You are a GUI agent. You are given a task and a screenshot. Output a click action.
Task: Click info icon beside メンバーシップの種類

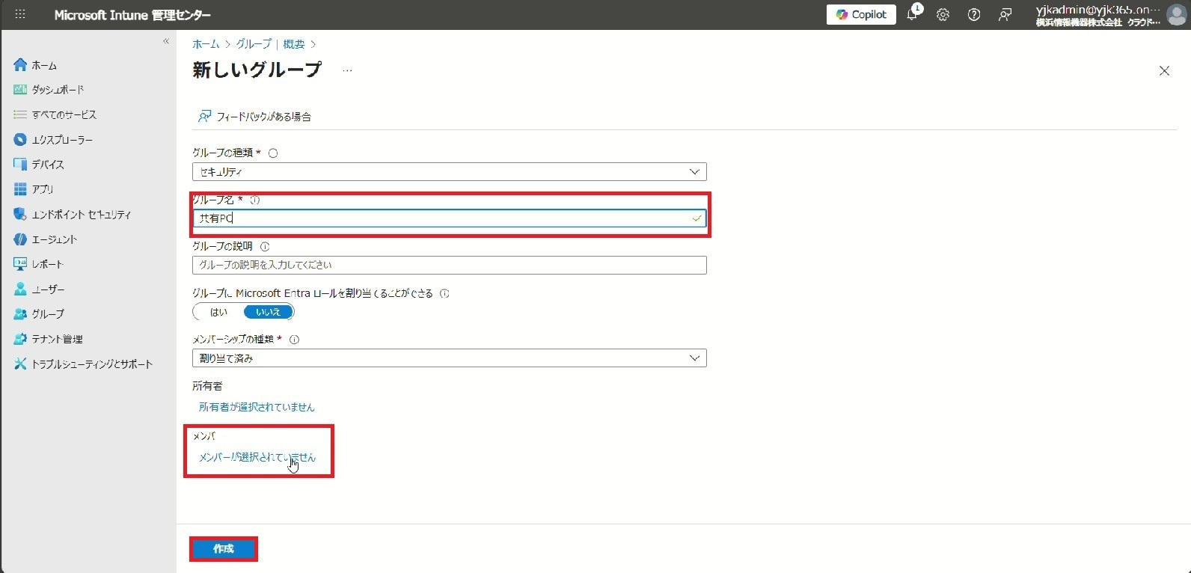294,340
